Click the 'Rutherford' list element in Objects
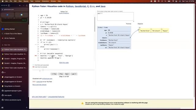This screenshot has width=196, height=110. 145,31
